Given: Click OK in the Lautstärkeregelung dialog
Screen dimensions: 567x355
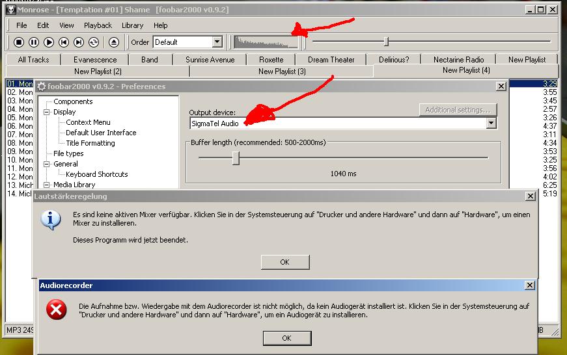Looking at the screenshot, I should (x=284, y=262).
